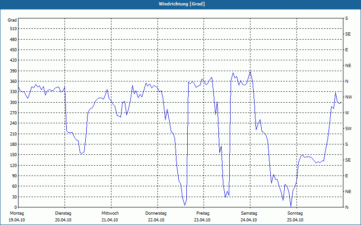
Task: Click the date '21.04.10'
Action: (110, 220)
